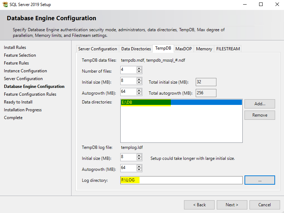Increase TempDB log Initial size value
Viewport: 284px width, 213px height.
pyautogui.click(x=139, y=155)
